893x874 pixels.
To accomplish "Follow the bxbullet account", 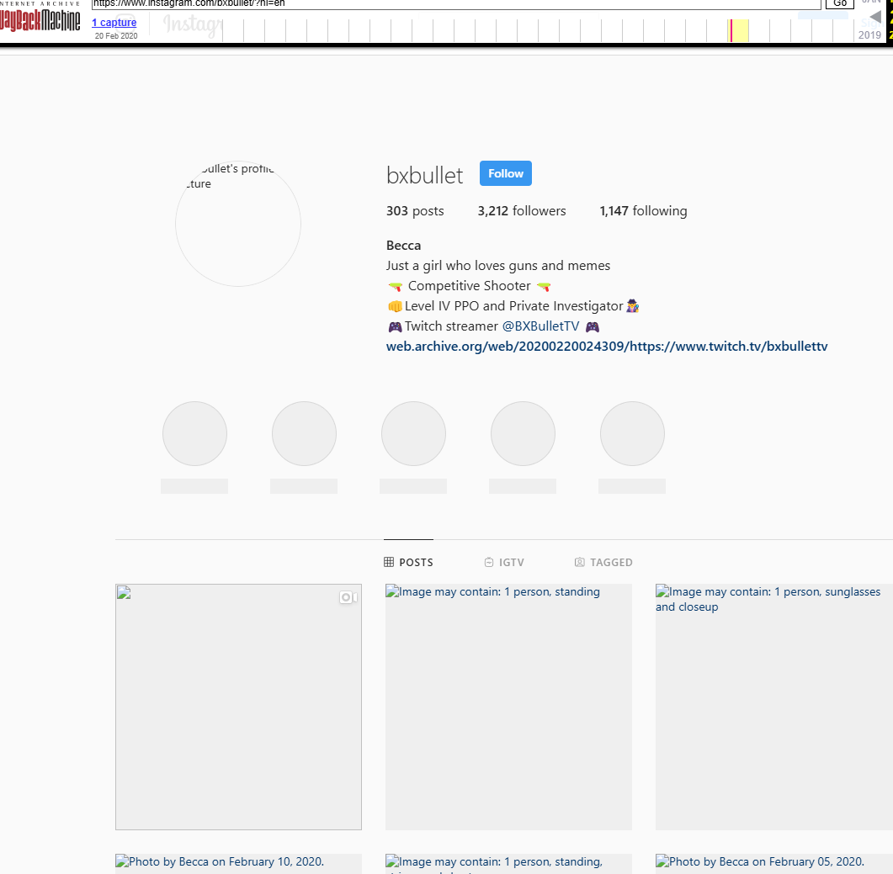I will pos(506,173).
